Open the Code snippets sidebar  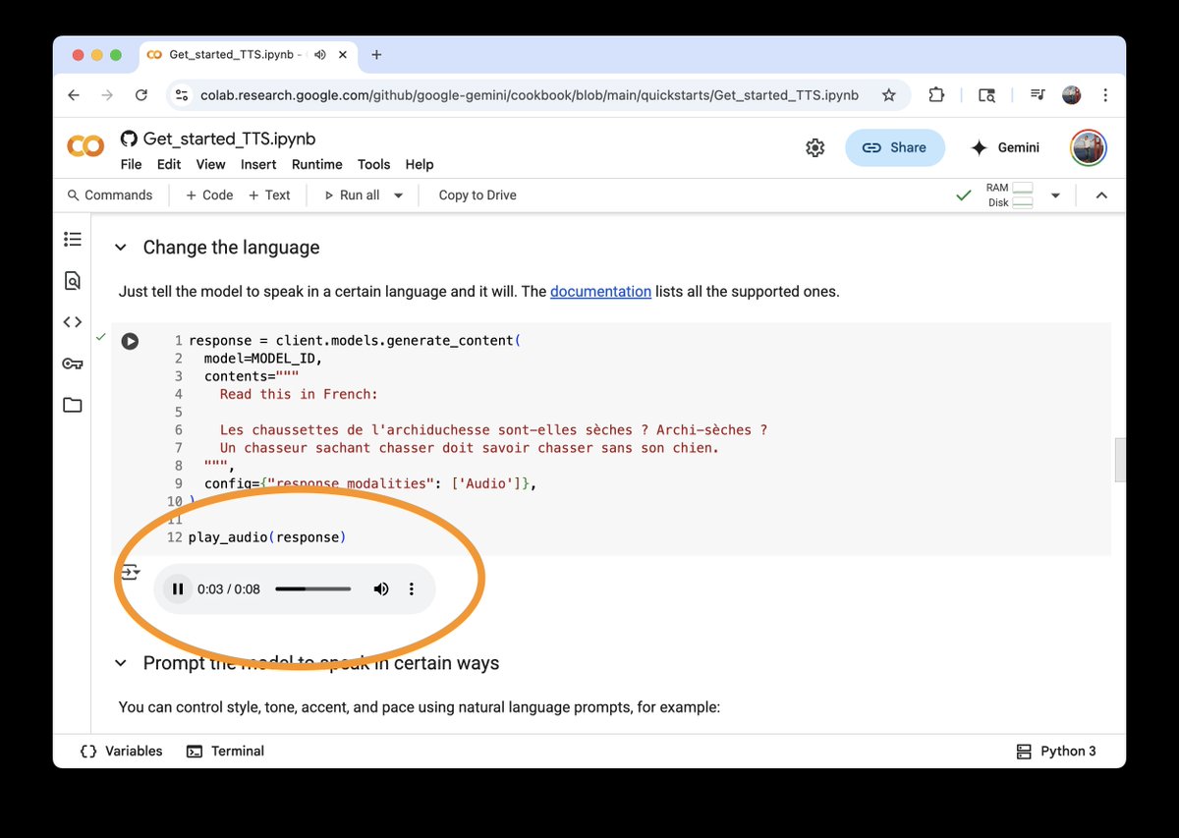coord(73,322)
